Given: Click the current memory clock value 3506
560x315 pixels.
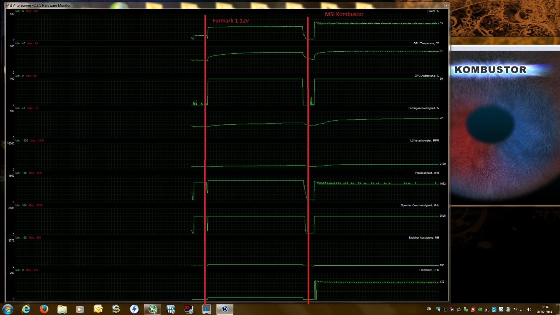Looking at the screenshot, I should tap(443, 216).
